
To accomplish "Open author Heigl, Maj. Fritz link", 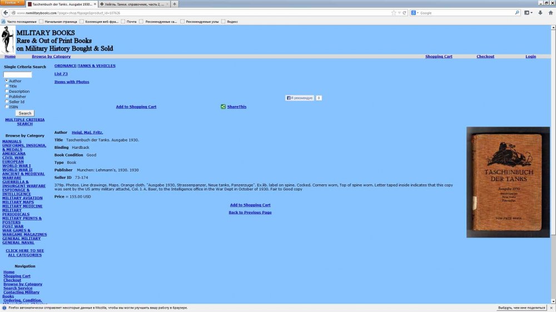I will point(87,133).
